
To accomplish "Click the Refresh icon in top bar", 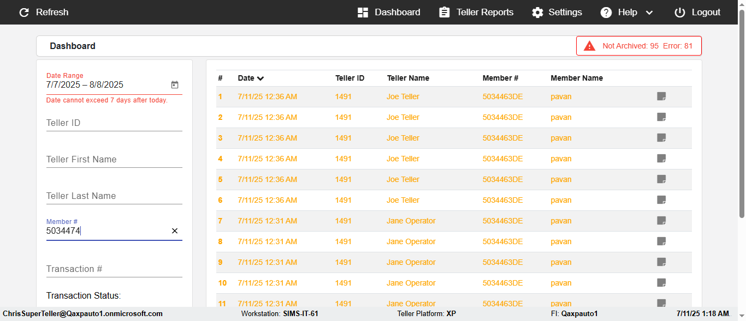I will [24, 12].
